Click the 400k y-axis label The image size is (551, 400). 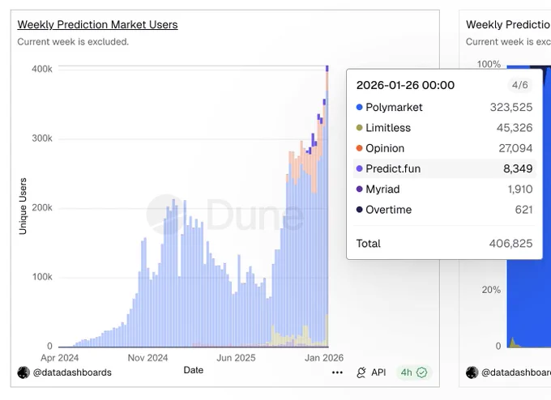point(42,69)
